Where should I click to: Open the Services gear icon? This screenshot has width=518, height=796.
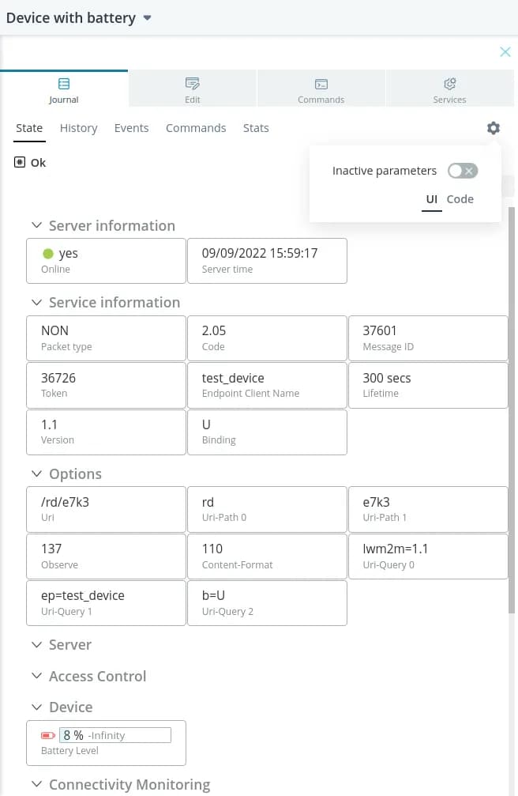tap(450, 84)
